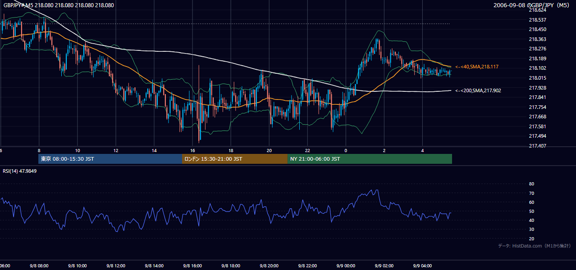Click the 9/8 10:00 bottom time label
The width and height of the screenshot is (576, 270).
click(78, 265)
